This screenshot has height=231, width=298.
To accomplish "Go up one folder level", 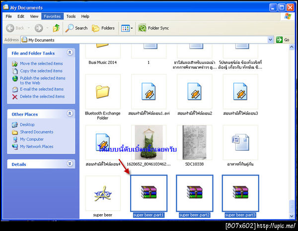I will coord(56,28).
